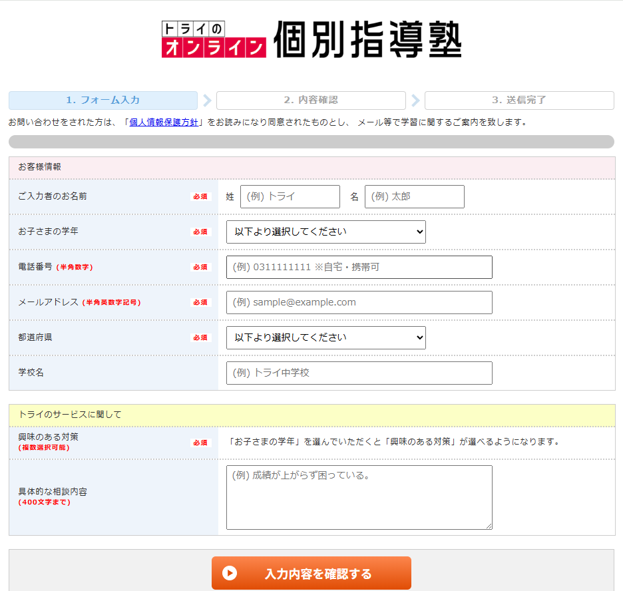
Task: Click the 名 given name field
Action: tap(414, 196)
